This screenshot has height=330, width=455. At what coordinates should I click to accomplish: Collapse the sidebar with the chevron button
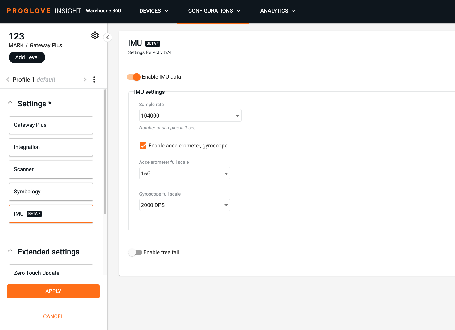(x=107, y=37)
